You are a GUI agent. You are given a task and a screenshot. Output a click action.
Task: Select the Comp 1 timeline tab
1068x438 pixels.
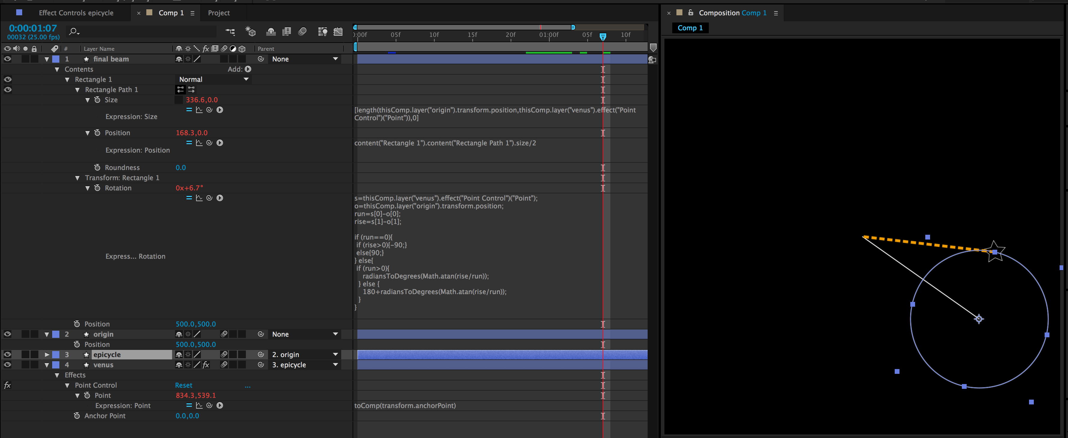point(171,13)
